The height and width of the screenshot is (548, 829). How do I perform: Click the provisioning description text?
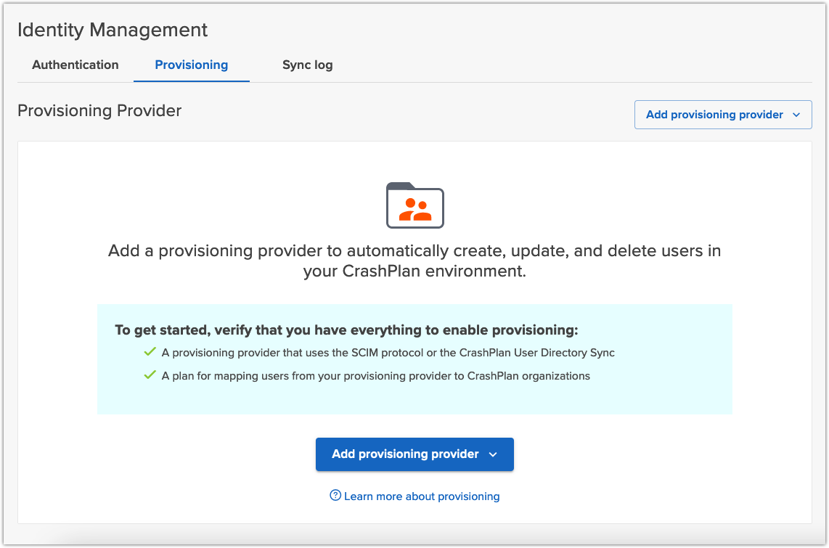(414, 261)
